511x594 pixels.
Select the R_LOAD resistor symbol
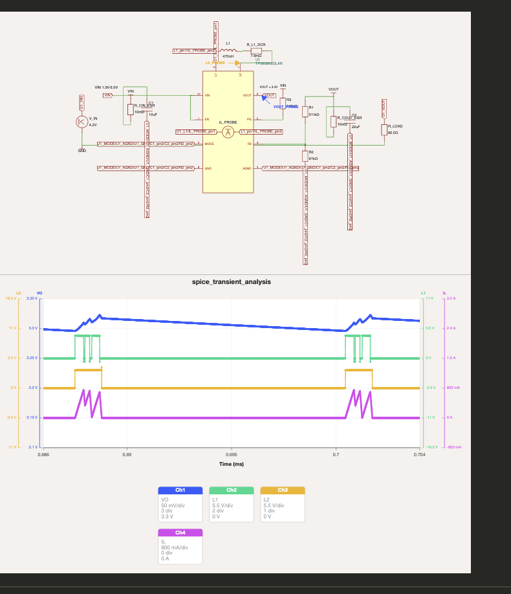point(384,129)
